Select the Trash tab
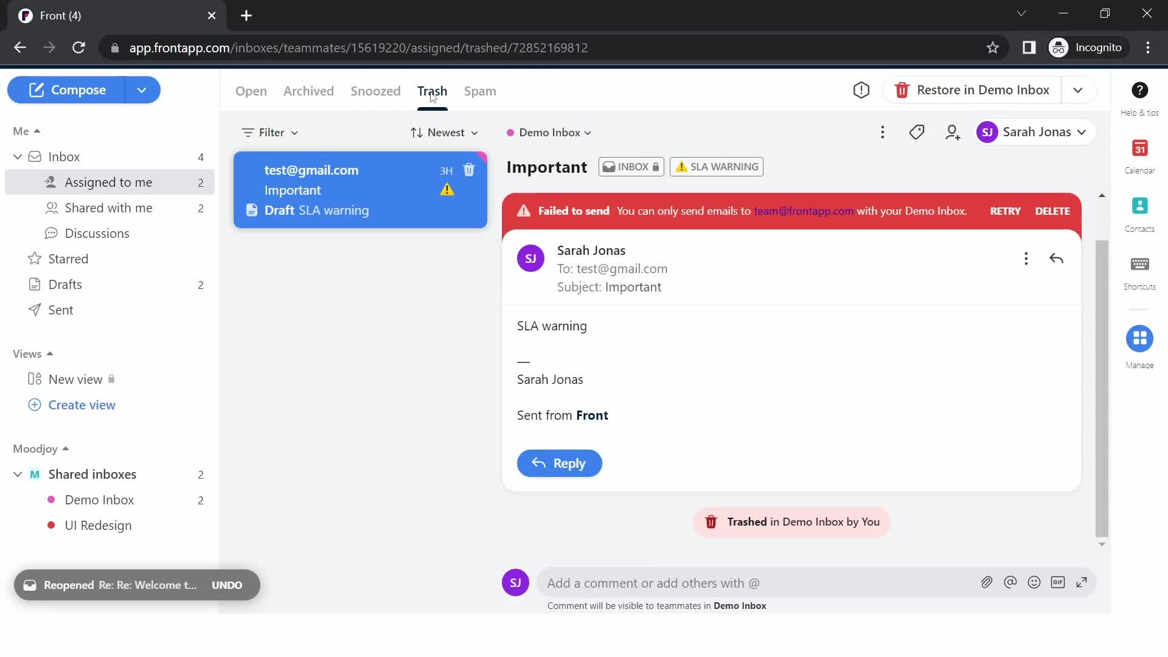Screen dimensions: 1168x657 (433, 91)
